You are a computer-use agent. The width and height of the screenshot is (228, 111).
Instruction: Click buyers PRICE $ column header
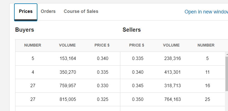tap(102, 45)
